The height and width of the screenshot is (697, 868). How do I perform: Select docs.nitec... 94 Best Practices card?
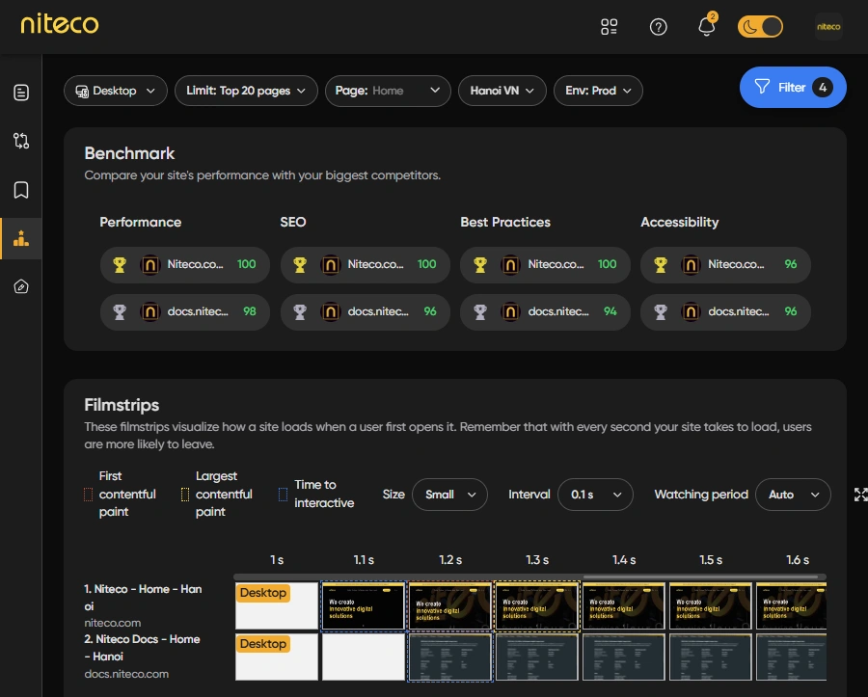(545, 312)
